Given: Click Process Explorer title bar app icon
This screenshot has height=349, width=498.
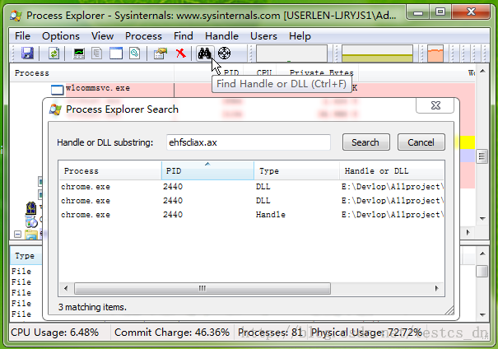Looking at the screenshot, I should pyautogui.click(x=16, y=16).
